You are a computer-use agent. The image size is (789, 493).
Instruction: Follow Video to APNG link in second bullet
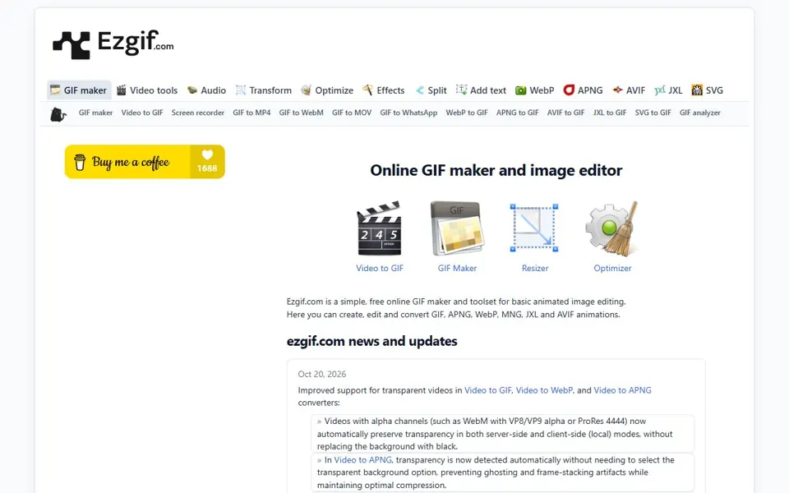pyautogui.click(x=362, y=460)
